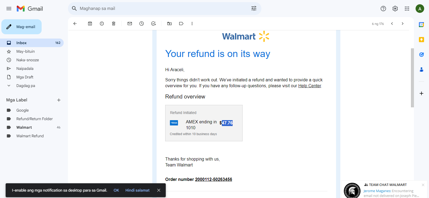Open search filter options
The width and height of the screenshot is (429, 198).
(x=254, y=9)
